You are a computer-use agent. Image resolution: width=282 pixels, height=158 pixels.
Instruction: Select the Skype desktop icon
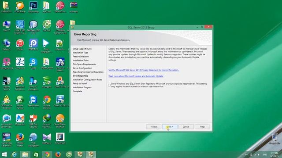[x=33, y=63]
